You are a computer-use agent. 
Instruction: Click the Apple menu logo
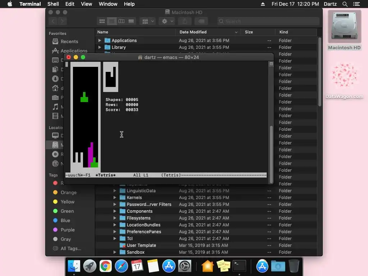10,4
